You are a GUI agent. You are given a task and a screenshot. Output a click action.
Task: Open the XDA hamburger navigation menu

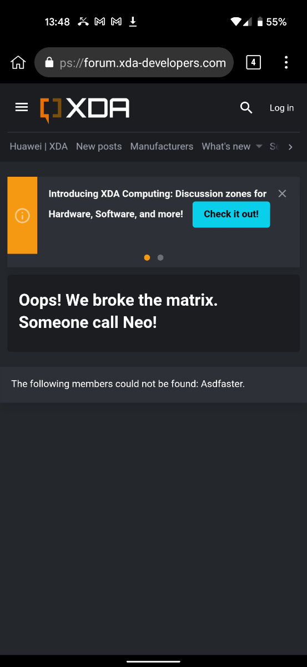click(x=22, y=107)
